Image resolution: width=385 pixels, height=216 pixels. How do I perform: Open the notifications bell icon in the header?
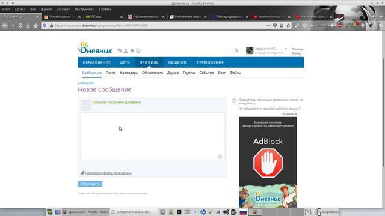(132, 50)
